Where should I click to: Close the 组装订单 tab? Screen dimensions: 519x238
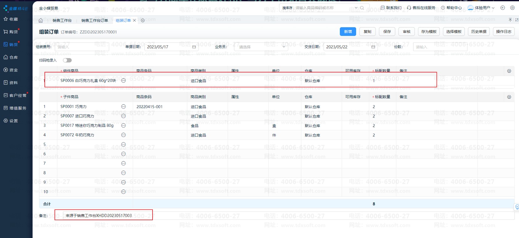tap(134, 21)
